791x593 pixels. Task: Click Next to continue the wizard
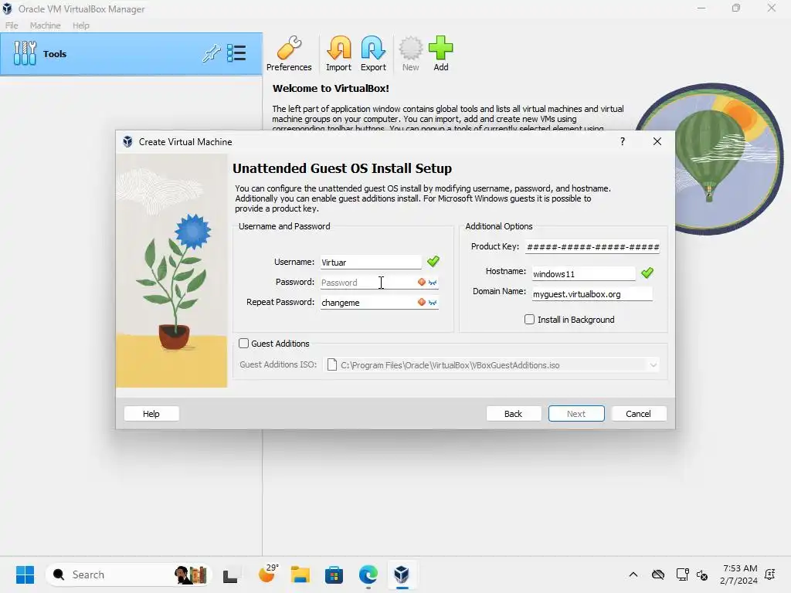click(576, 414)
